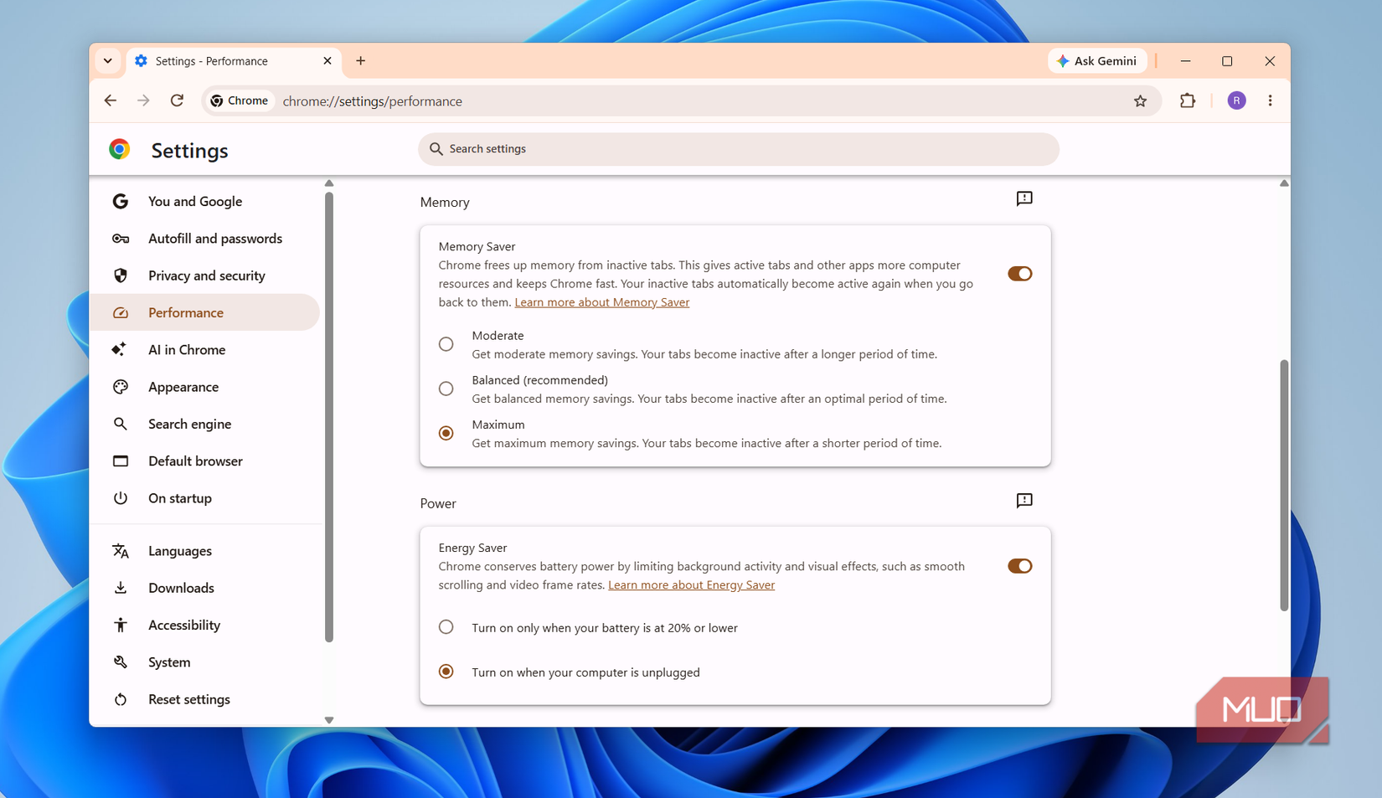Screen dimensions: 1382x798
Task: Select battery at 20% or lower option
Action: [x=446, y=627]
